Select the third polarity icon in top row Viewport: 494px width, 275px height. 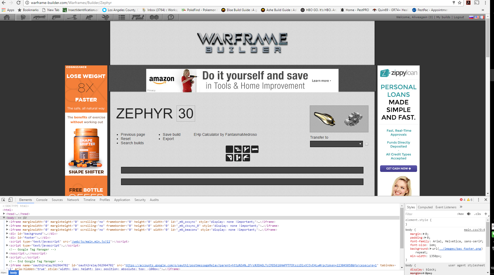246,149
